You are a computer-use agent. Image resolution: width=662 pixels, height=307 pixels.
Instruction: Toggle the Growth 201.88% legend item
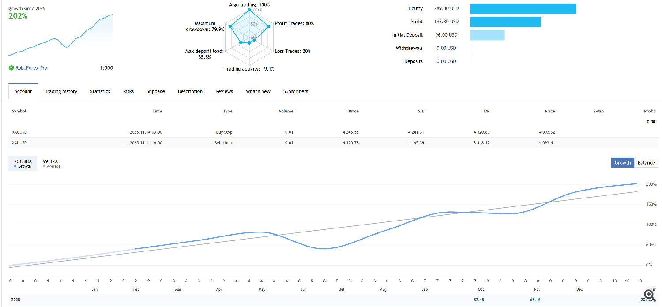(x=23, y=163)
